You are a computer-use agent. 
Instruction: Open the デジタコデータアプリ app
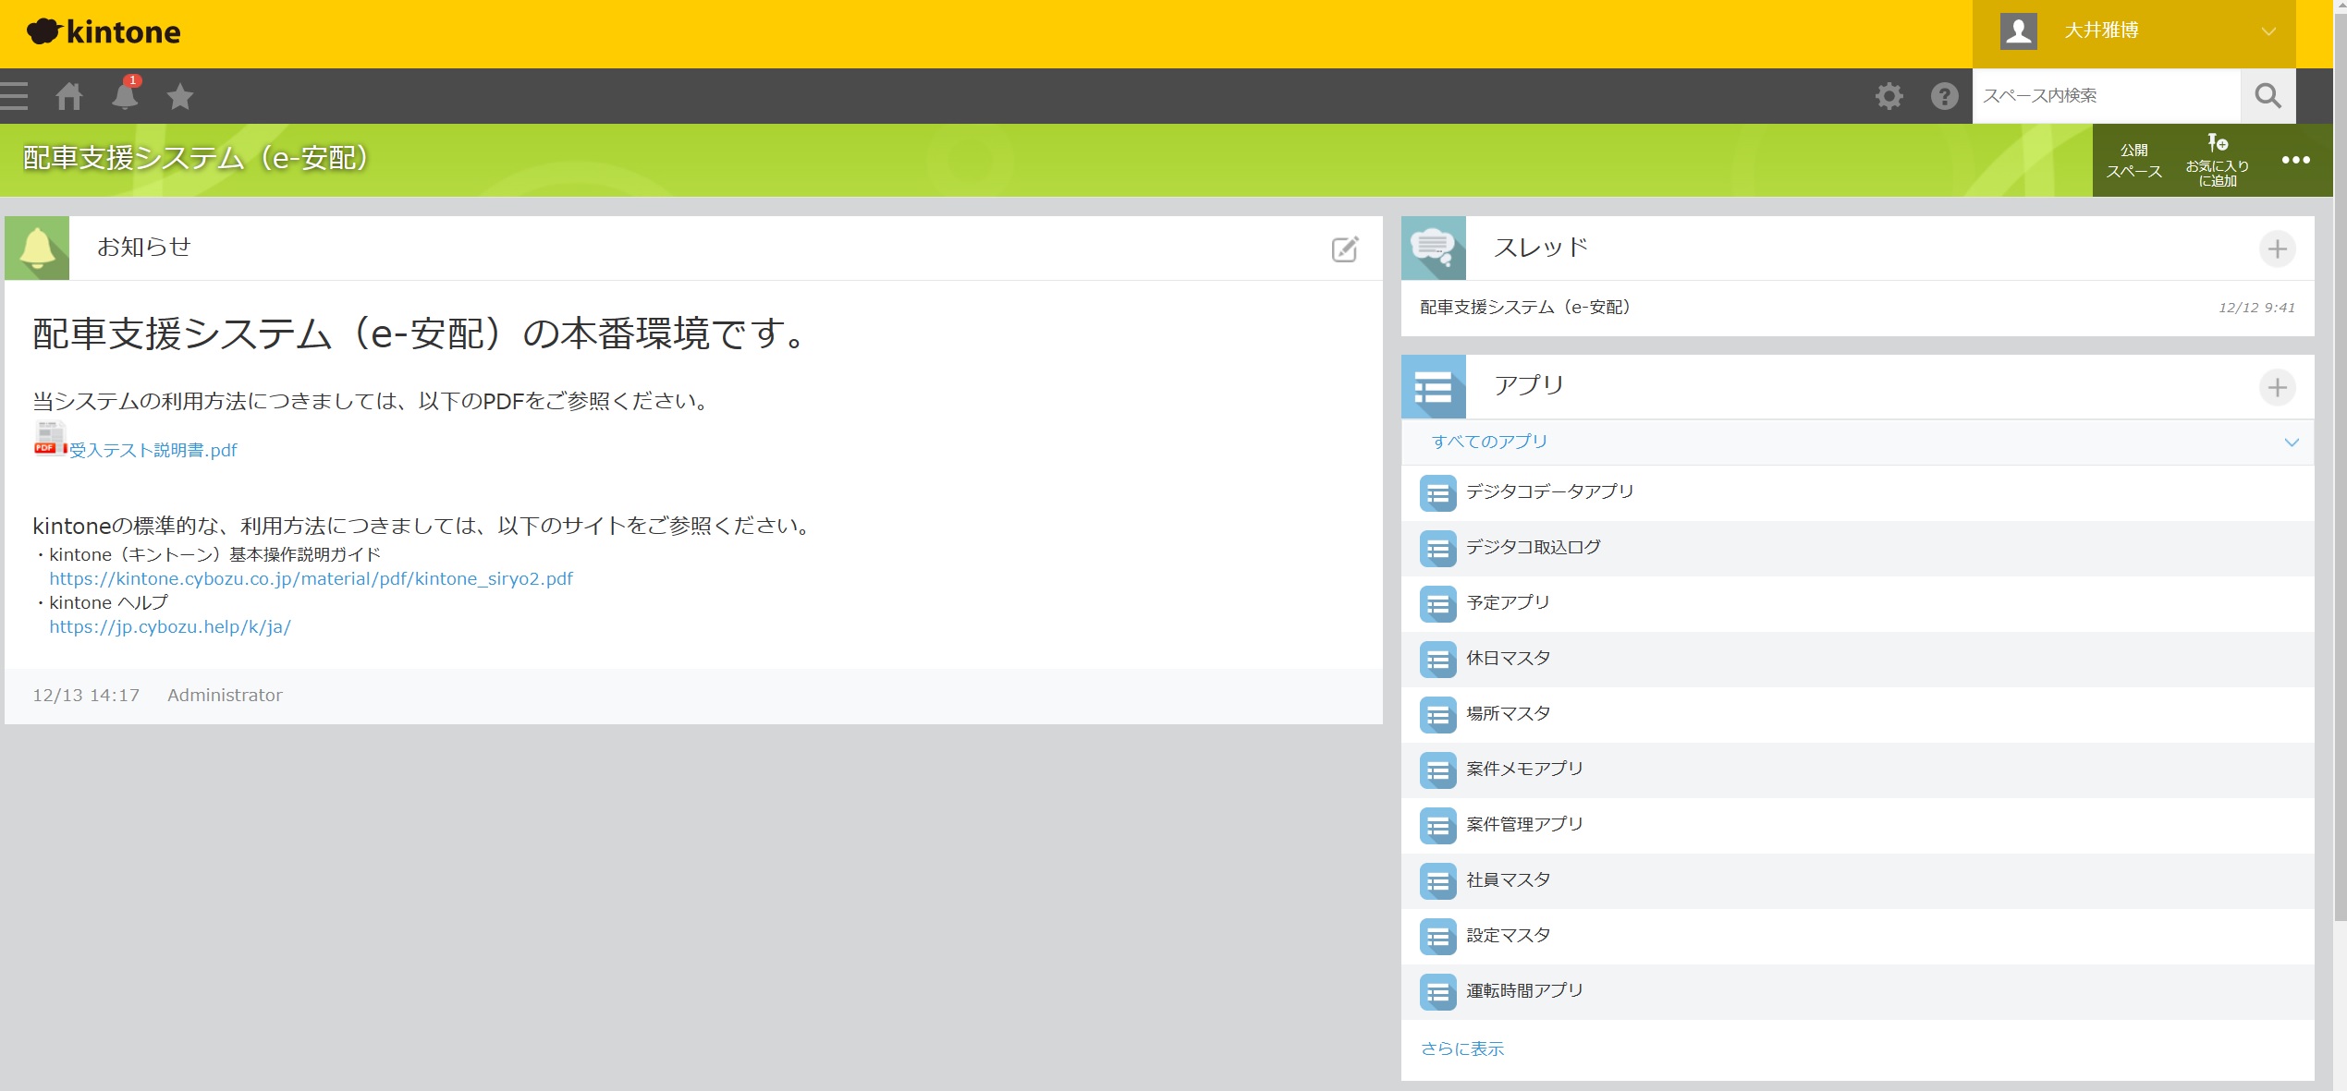click(x=1549, y=491)
